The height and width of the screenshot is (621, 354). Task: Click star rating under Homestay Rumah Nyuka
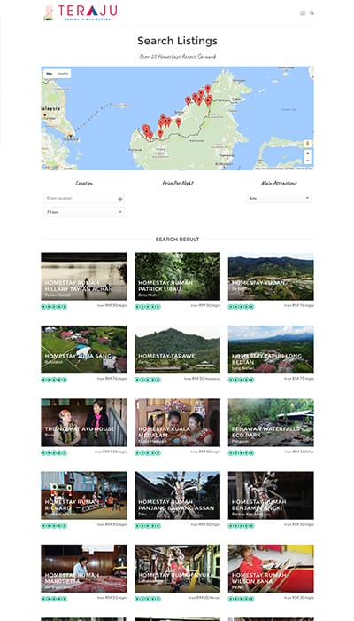pyautogui.click(x=148, y=599)
